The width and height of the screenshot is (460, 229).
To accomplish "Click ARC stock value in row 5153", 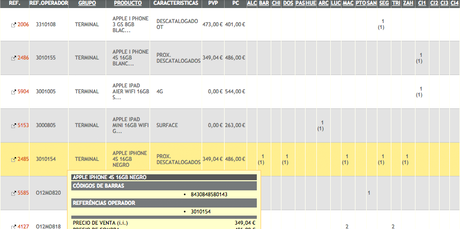I will 321,125.
